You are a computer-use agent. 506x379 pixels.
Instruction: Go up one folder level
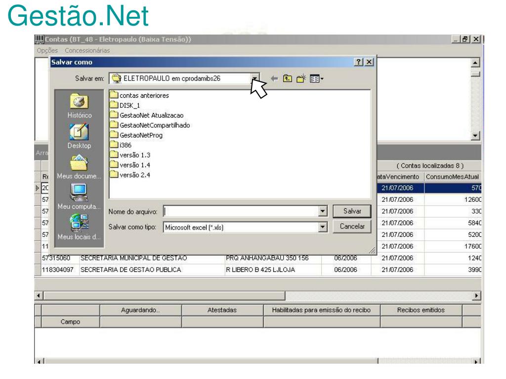(x=287, y=78)
